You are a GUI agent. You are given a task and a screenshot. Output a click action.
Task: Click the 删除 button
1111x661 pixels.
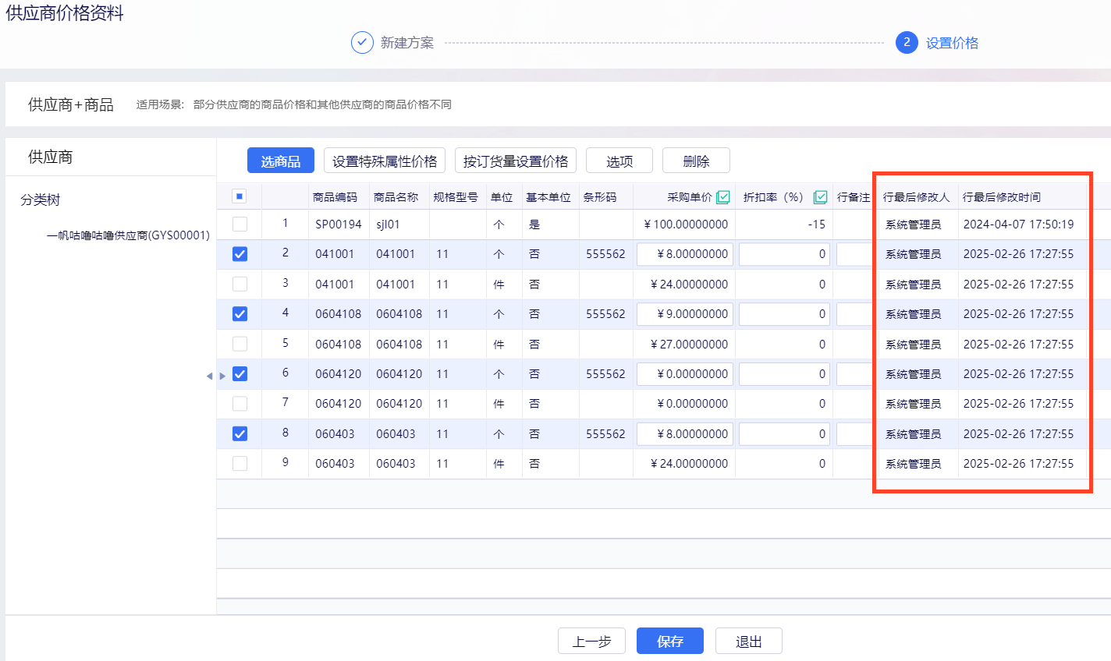tap(696, 161)
